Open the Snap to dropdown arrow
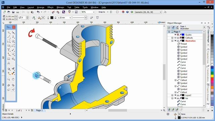Screen dimensions: 215x121 point(107,12)
